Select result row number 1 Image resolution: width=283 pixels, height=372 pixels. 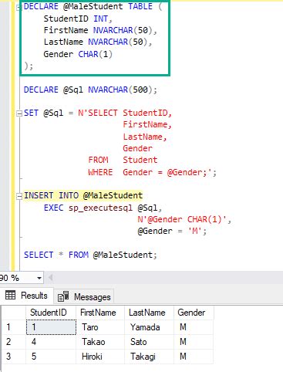[x=13, y=327]
